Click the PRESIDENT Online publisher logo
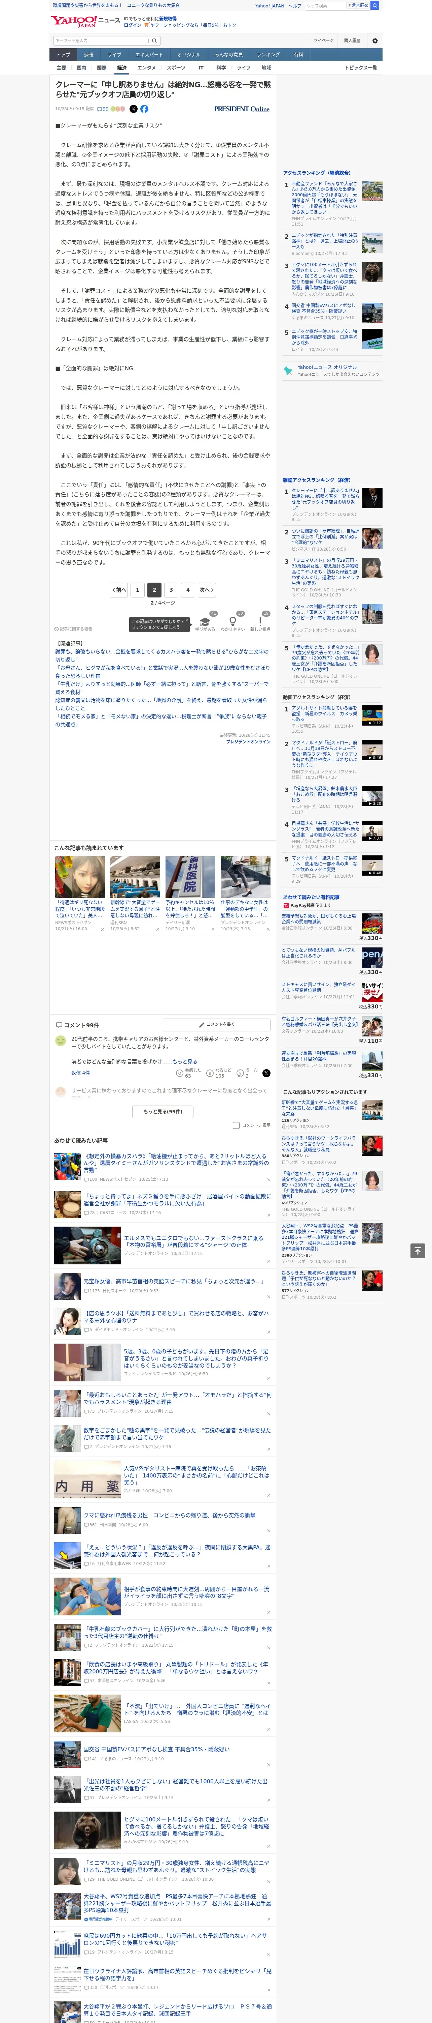The width and height of the screenshot is (432, 2023). (242, 109)
